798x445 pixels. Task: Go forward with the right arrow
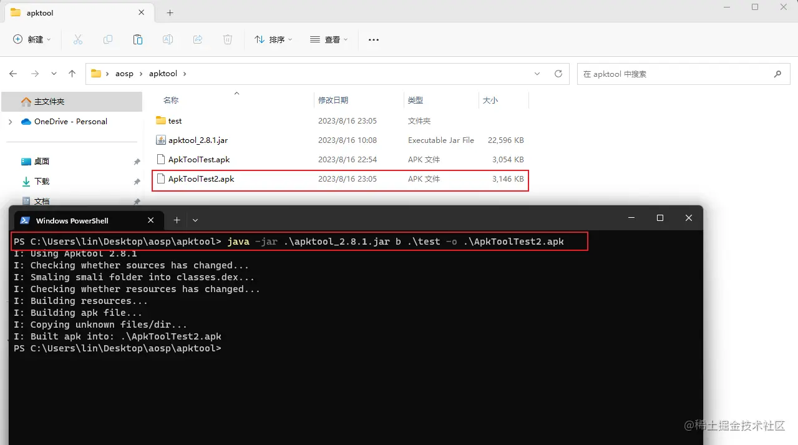point(35,74)
